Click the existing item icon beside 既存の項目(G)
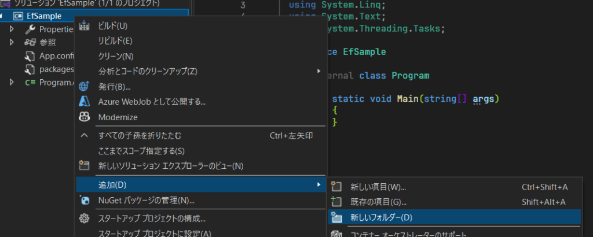This screenshot has height=237, width=593. [x=336, y=202]
